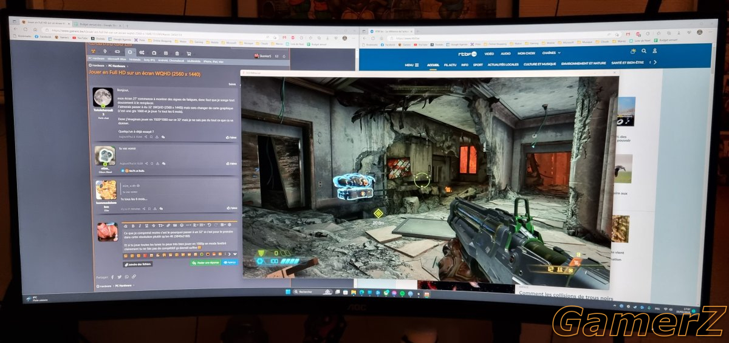The image size is (729, 343).
Task: Click J'aime on the 'tu vas vomir' post
Action: [231, 163]
